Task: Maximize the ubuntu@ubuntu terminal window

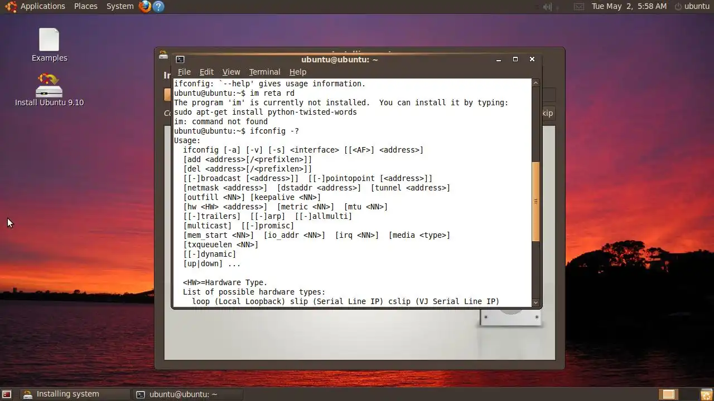Action: click(x=515, y=59)
